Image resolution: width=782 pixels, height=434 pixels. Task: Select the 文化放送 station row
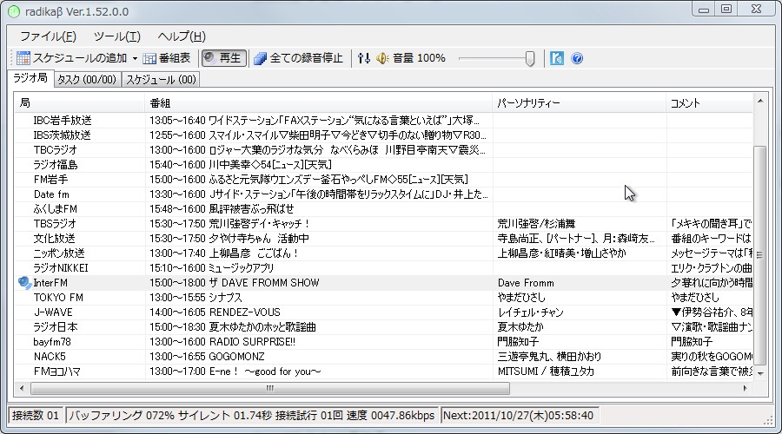pyautogui.click(x=384, y=239)
